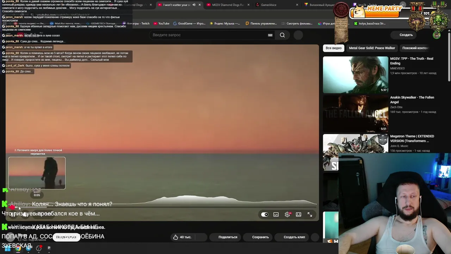Select the 'Похожий контент' filter chip
Image resolution: width=451 pixels, height=254 pixels.
coord(415,48)
